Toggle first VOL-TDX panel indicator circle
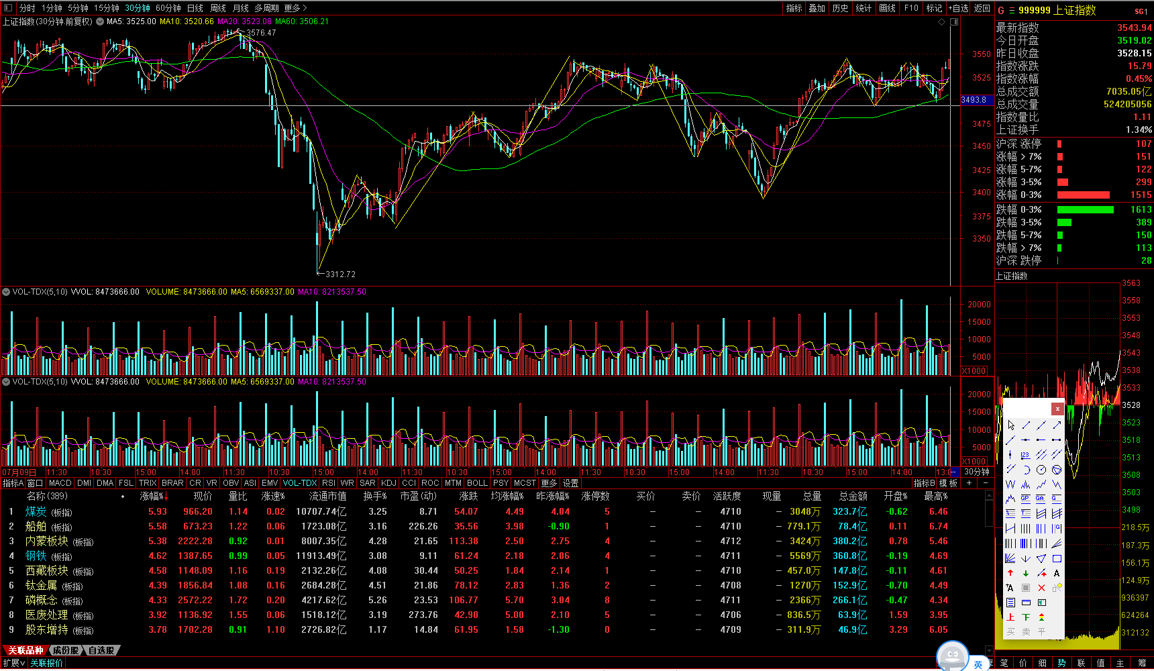The height and width of the screenshot is (671, 1154). pyautogui.click(x=6, y=292)
